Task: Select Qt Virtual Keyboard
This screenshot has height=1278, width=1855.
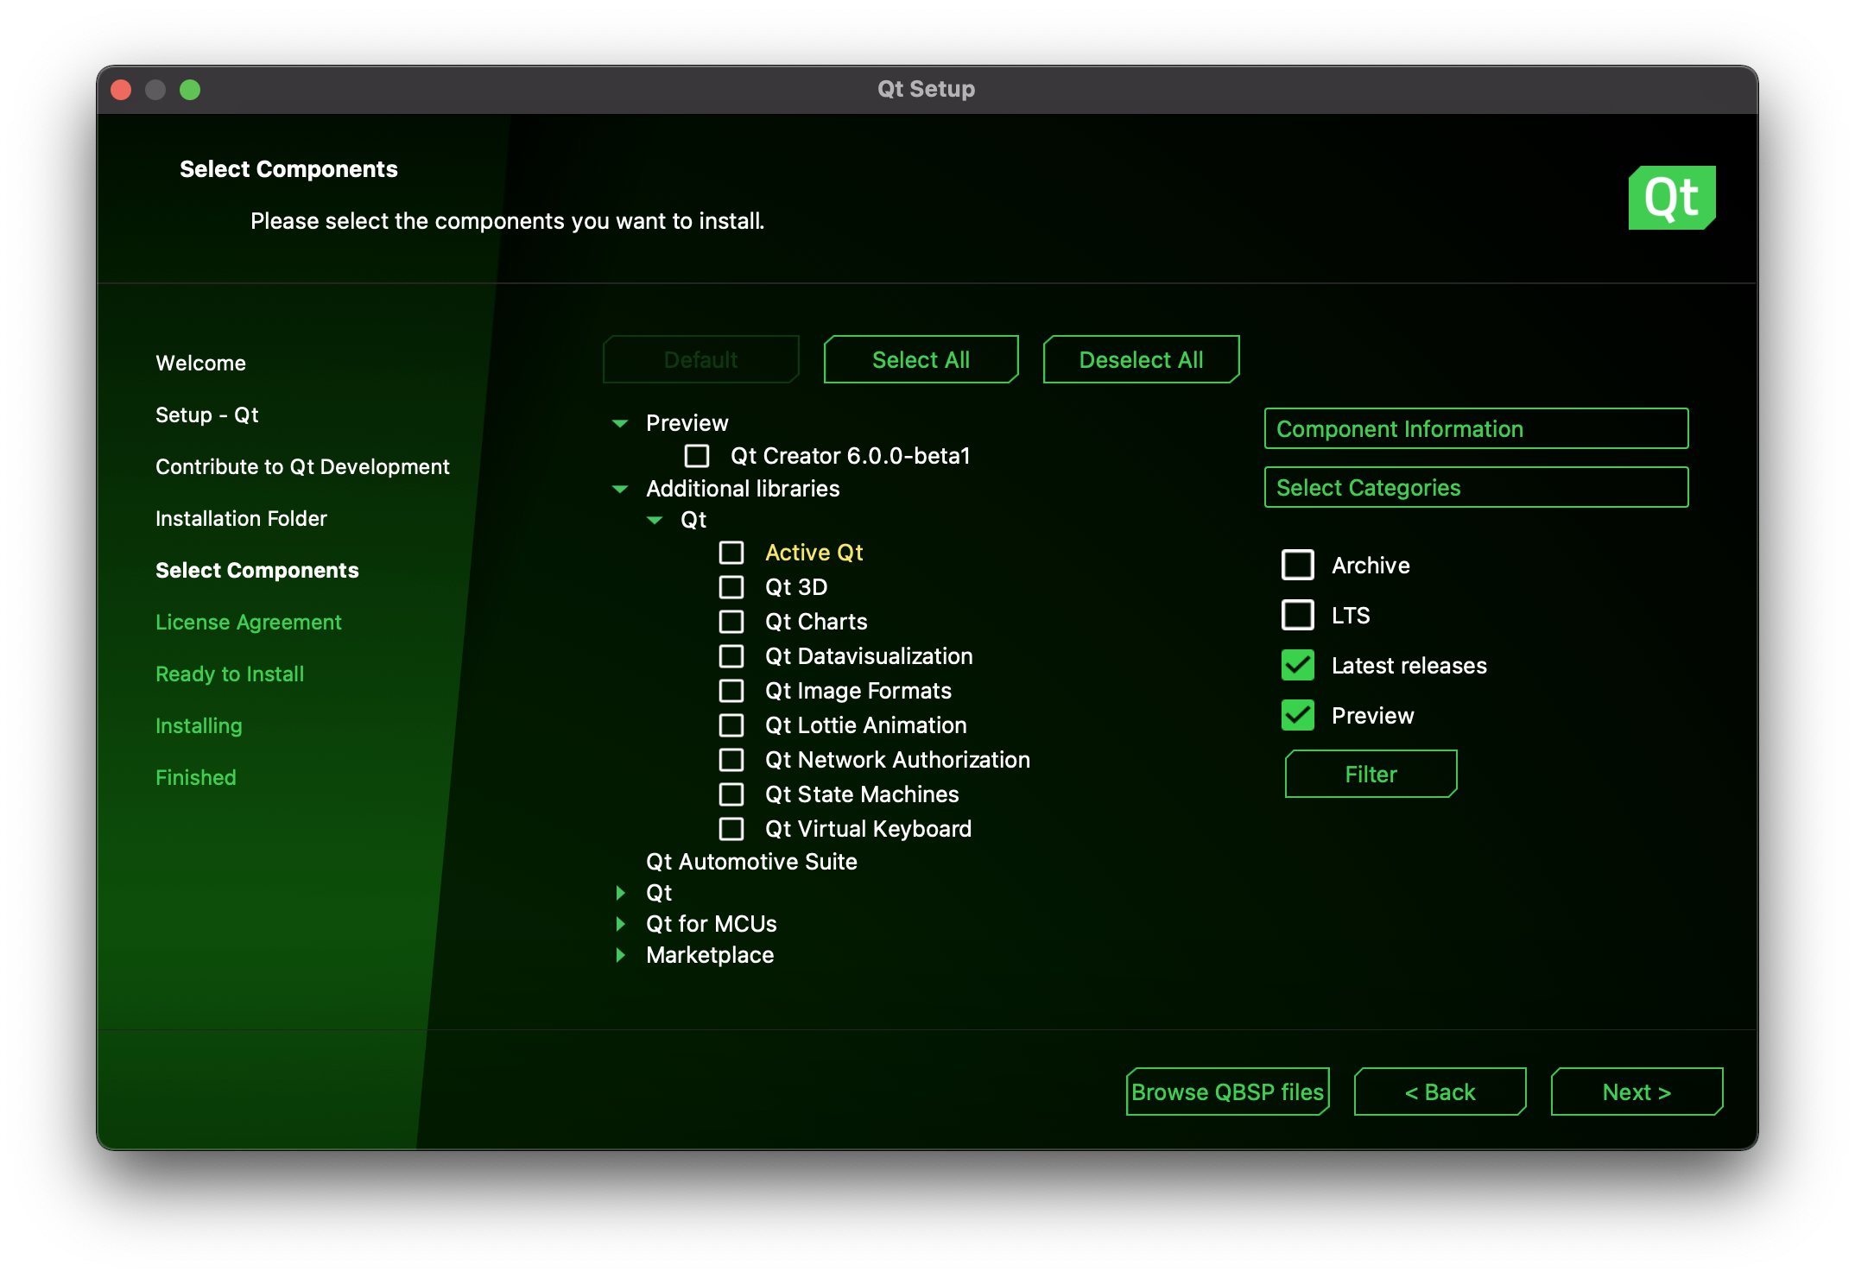Action: (x=732, y=829)
